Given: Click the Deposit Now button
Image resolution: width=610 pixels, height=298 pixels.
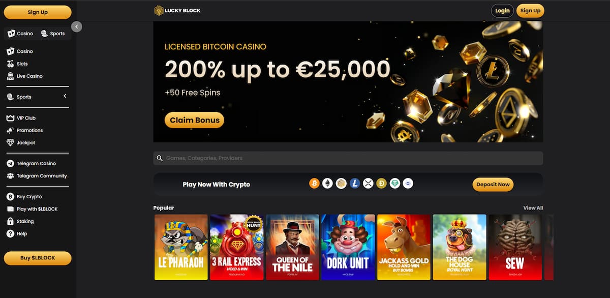Looking at the screenshot, I should pyautogui.click(x=493, y=184).
